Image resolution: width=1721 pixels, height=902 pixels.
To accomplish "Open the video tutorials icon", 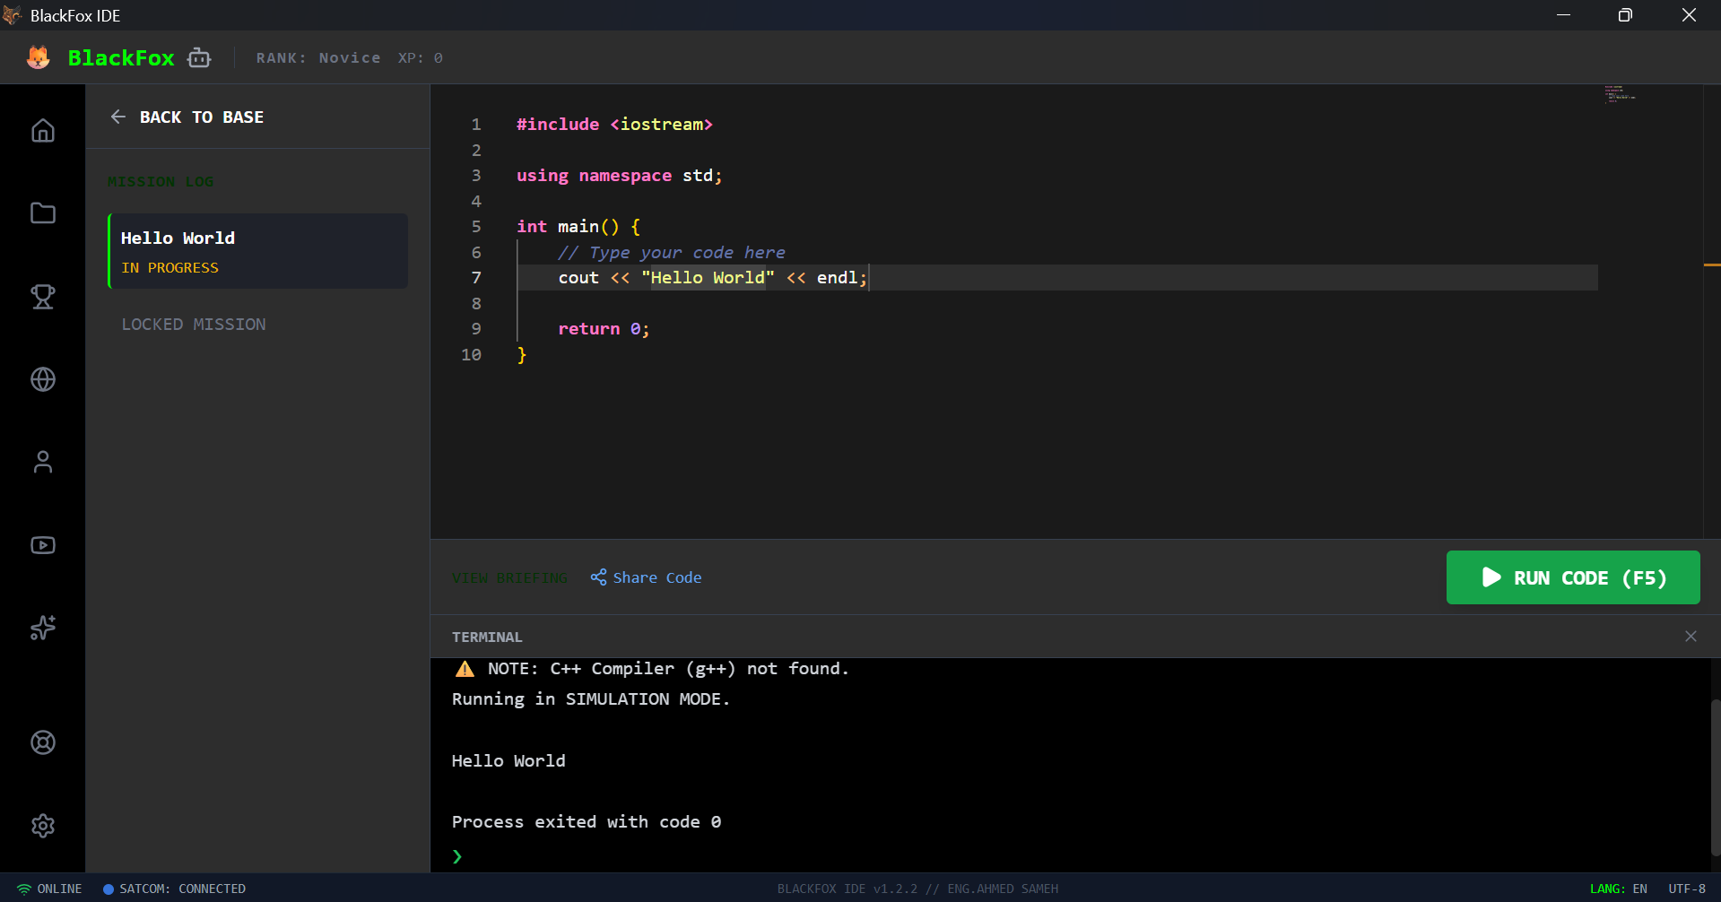I will pos(43,545).
